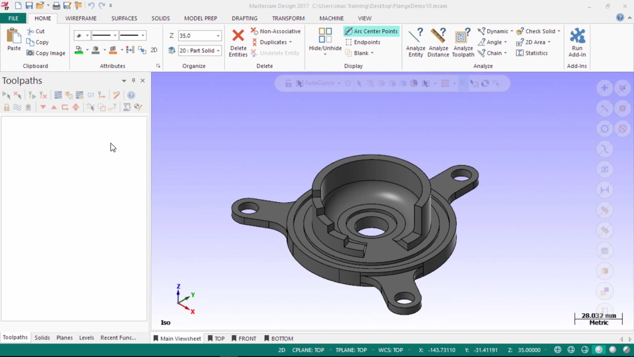Viewport: 634px width, 357px height.
Task: Open the Analyze Entity tool
Action: point(415,43)
